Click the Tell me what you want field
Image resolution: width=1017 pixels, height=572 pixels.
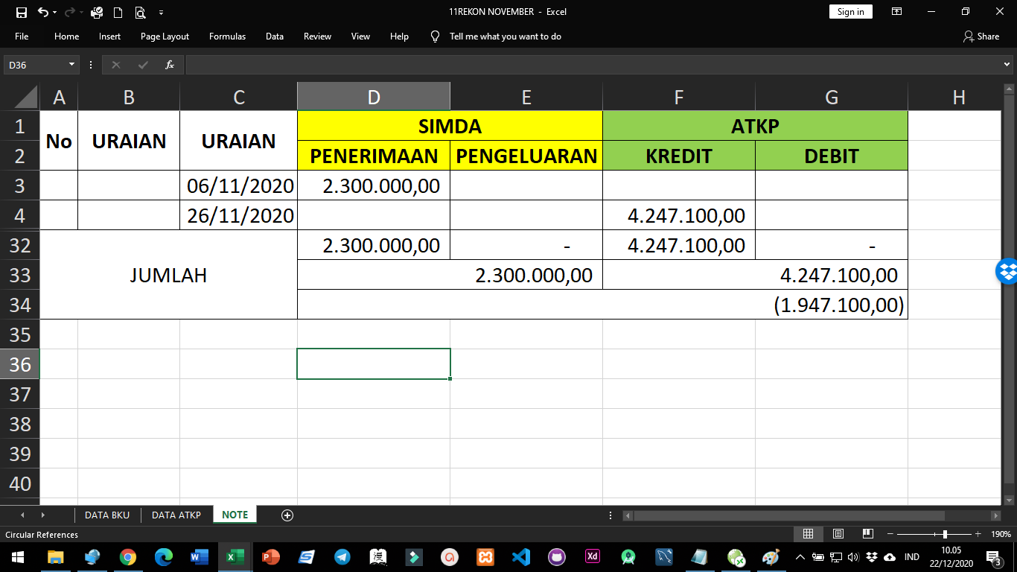pos(505,36)
